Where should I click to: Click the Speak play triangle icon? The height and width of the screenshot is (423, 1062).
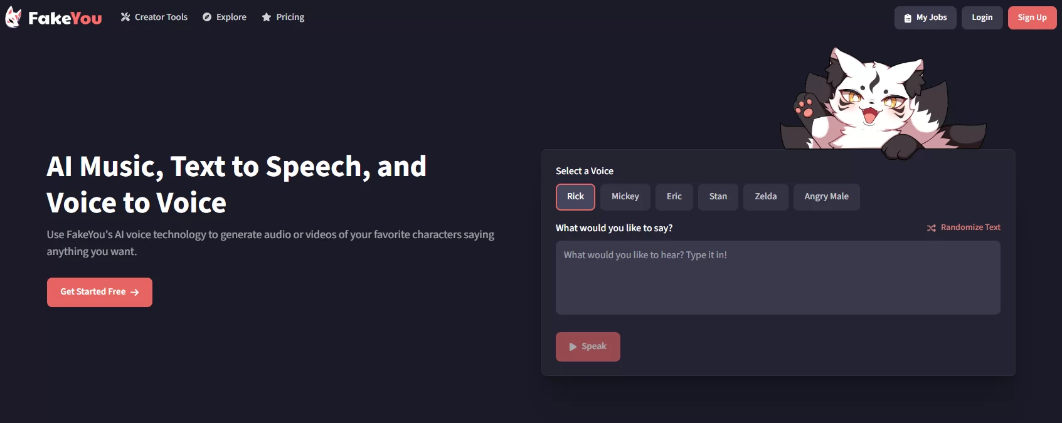click(x=573, y=347)
